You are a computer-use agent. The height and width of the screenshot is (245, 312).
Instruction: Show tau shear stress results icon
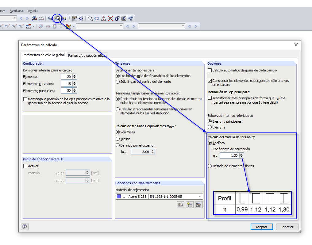8,26
